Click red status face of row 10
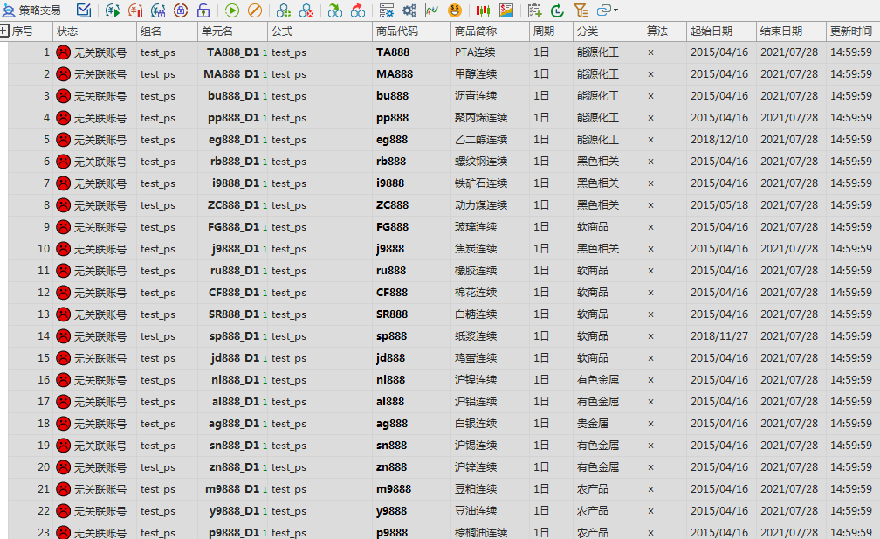Screen dimensions: 880x539 [x=63, y=249]
